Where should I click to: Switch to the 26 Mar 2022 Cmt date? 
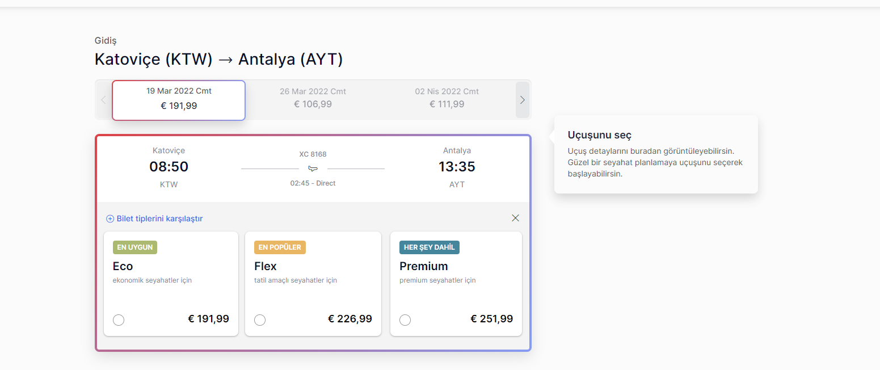[x=313, y=98]
